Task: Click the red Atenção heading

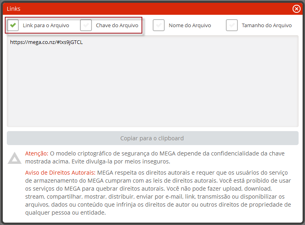Action: (37, 153)
